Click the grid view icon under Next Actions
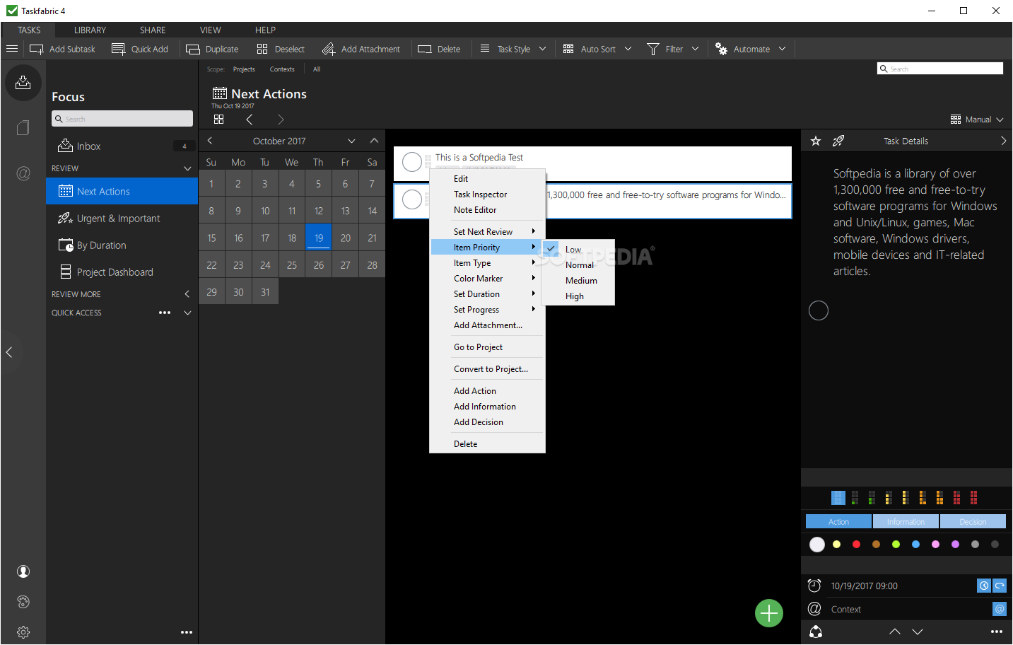 click(x=218, y=120)
